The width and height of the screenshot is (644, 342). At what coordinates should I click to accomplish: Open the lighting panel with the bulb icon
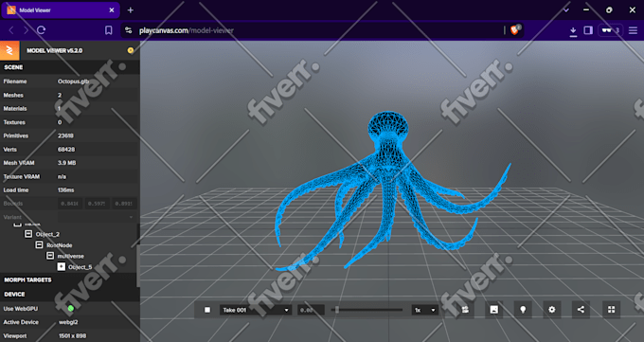[x=523, y=310]
